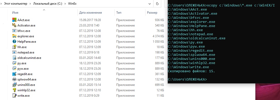The image size is (280, 100).
Task: Select file name pyw.exe
Action: [x=23, y=69]
